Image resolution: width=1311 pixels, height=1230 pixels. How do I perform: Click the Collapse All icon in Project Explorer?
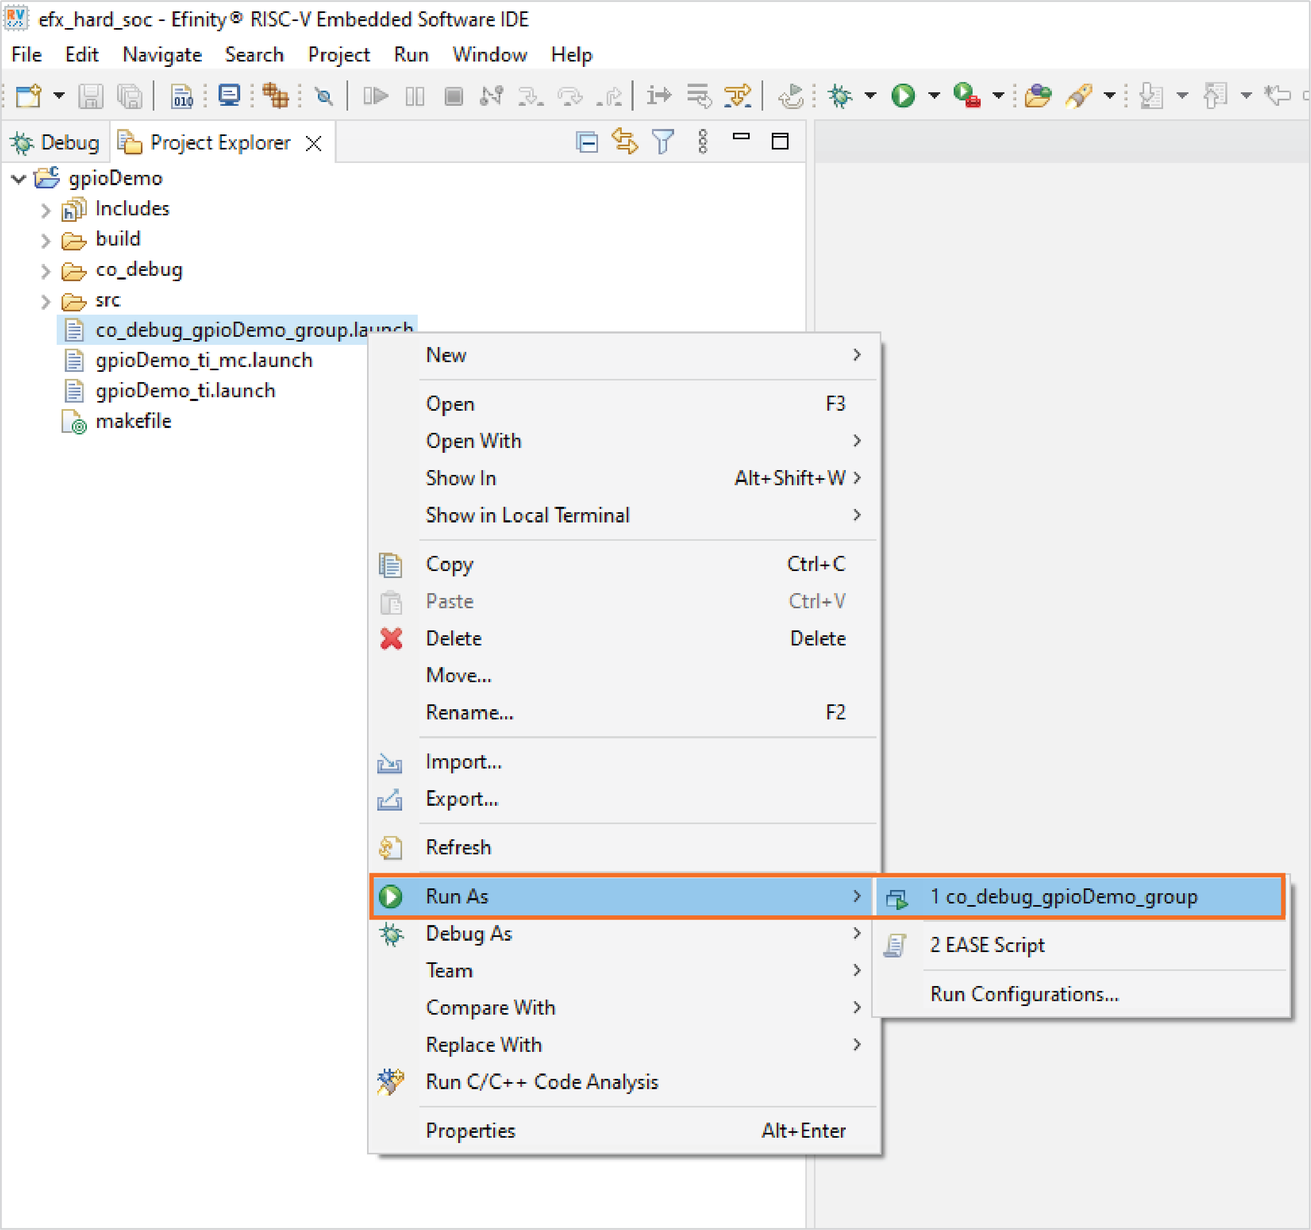point(586,142)
